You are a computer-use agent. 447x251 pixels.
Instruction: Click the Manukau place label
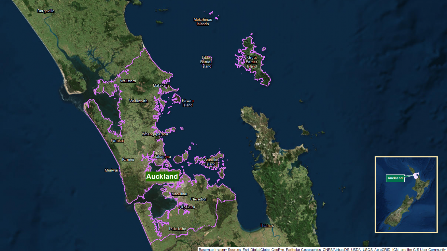179,194
